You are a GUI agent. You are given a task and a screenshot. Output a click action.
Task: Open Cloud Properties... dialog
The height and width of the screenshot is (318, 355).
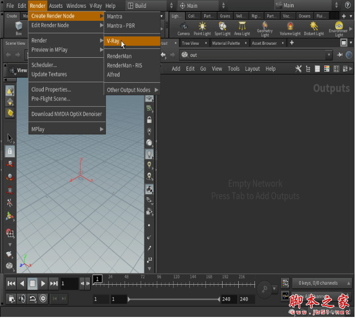tap(66, 90)
